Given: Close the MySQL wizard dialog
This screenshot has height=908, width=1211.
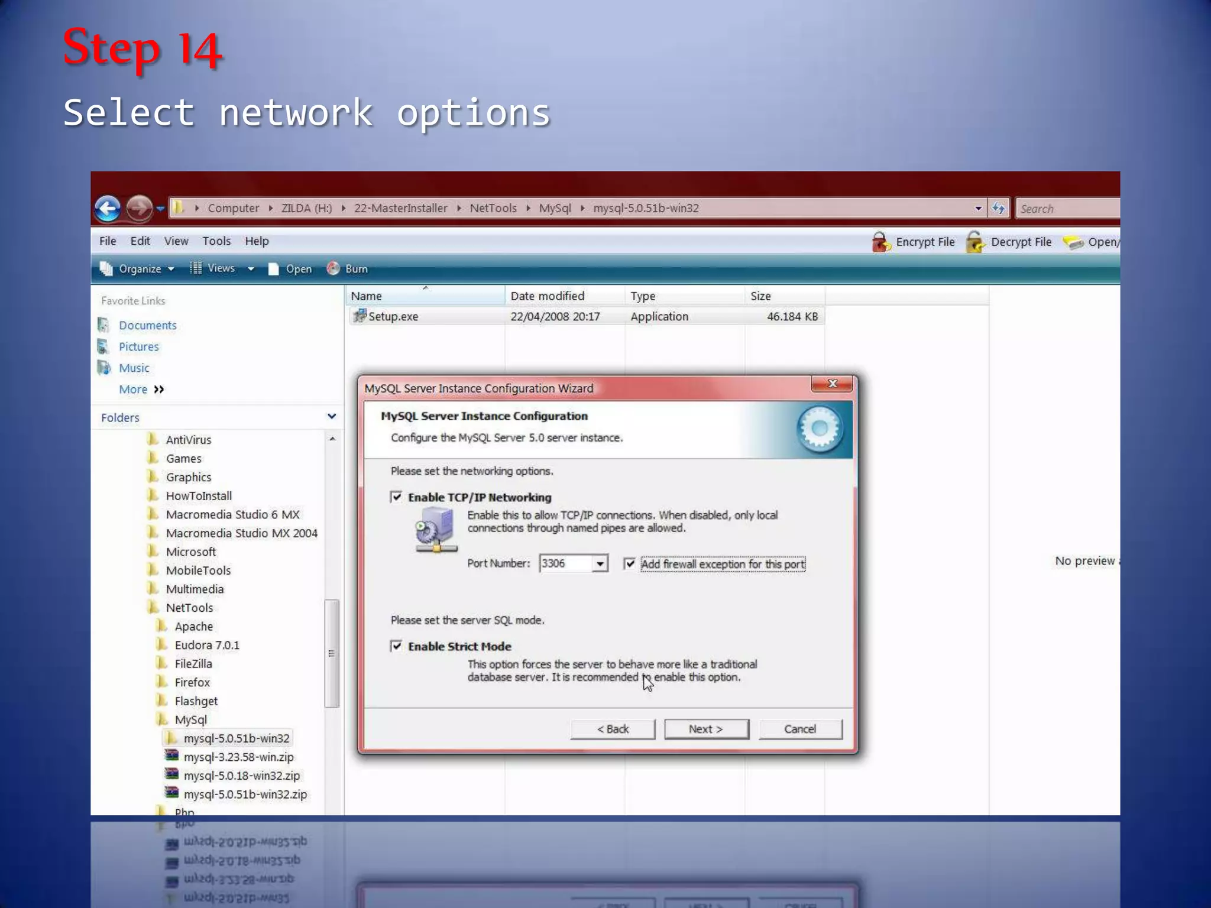Looking at the screenshot, I should point(832,384).
